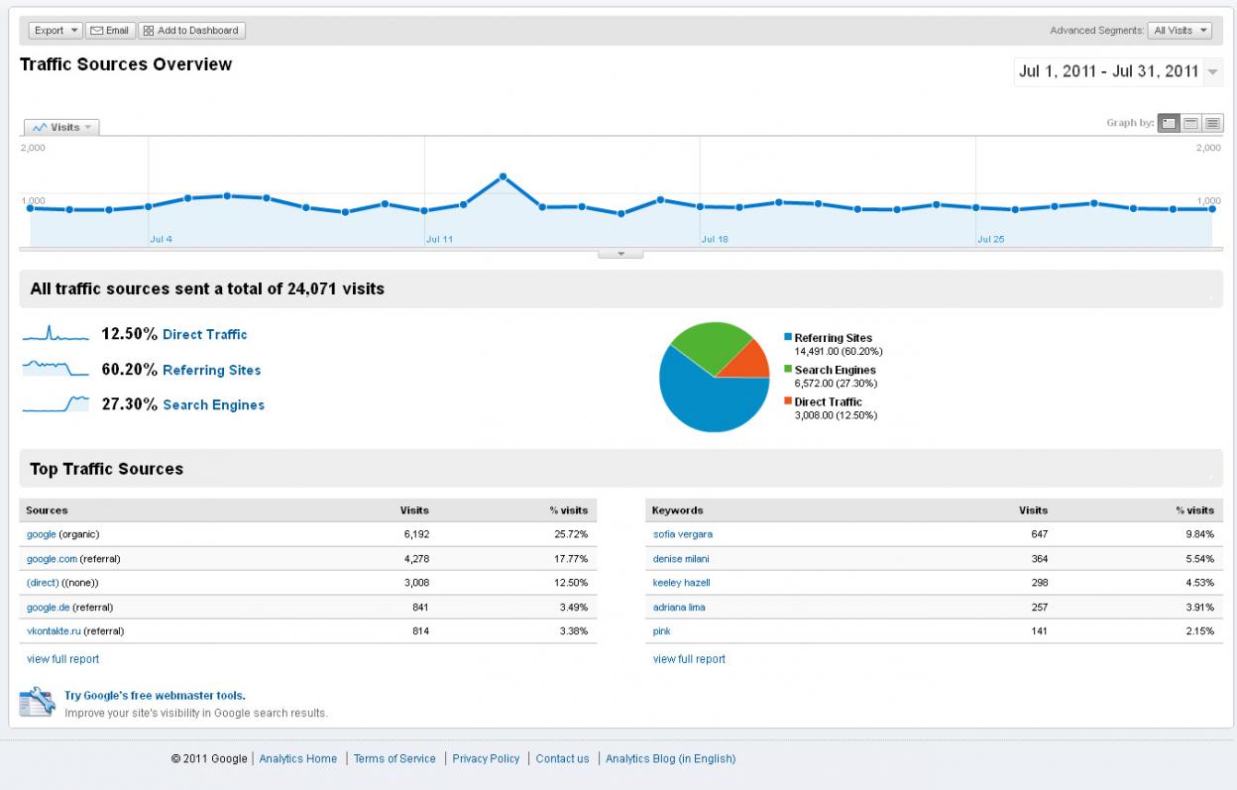Click the Sources column header

[47, 510]
